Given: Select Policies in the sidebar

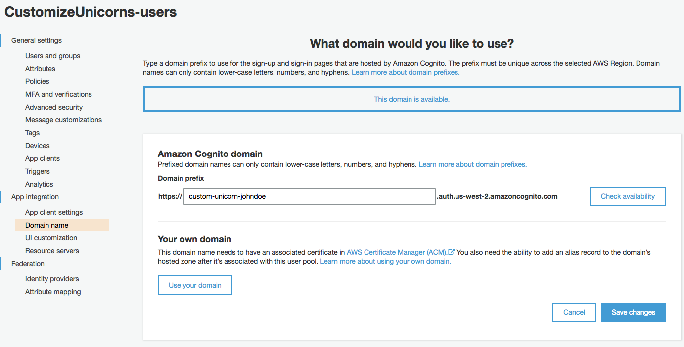Looking at the screenshot, I should click(x=37, y=81).
